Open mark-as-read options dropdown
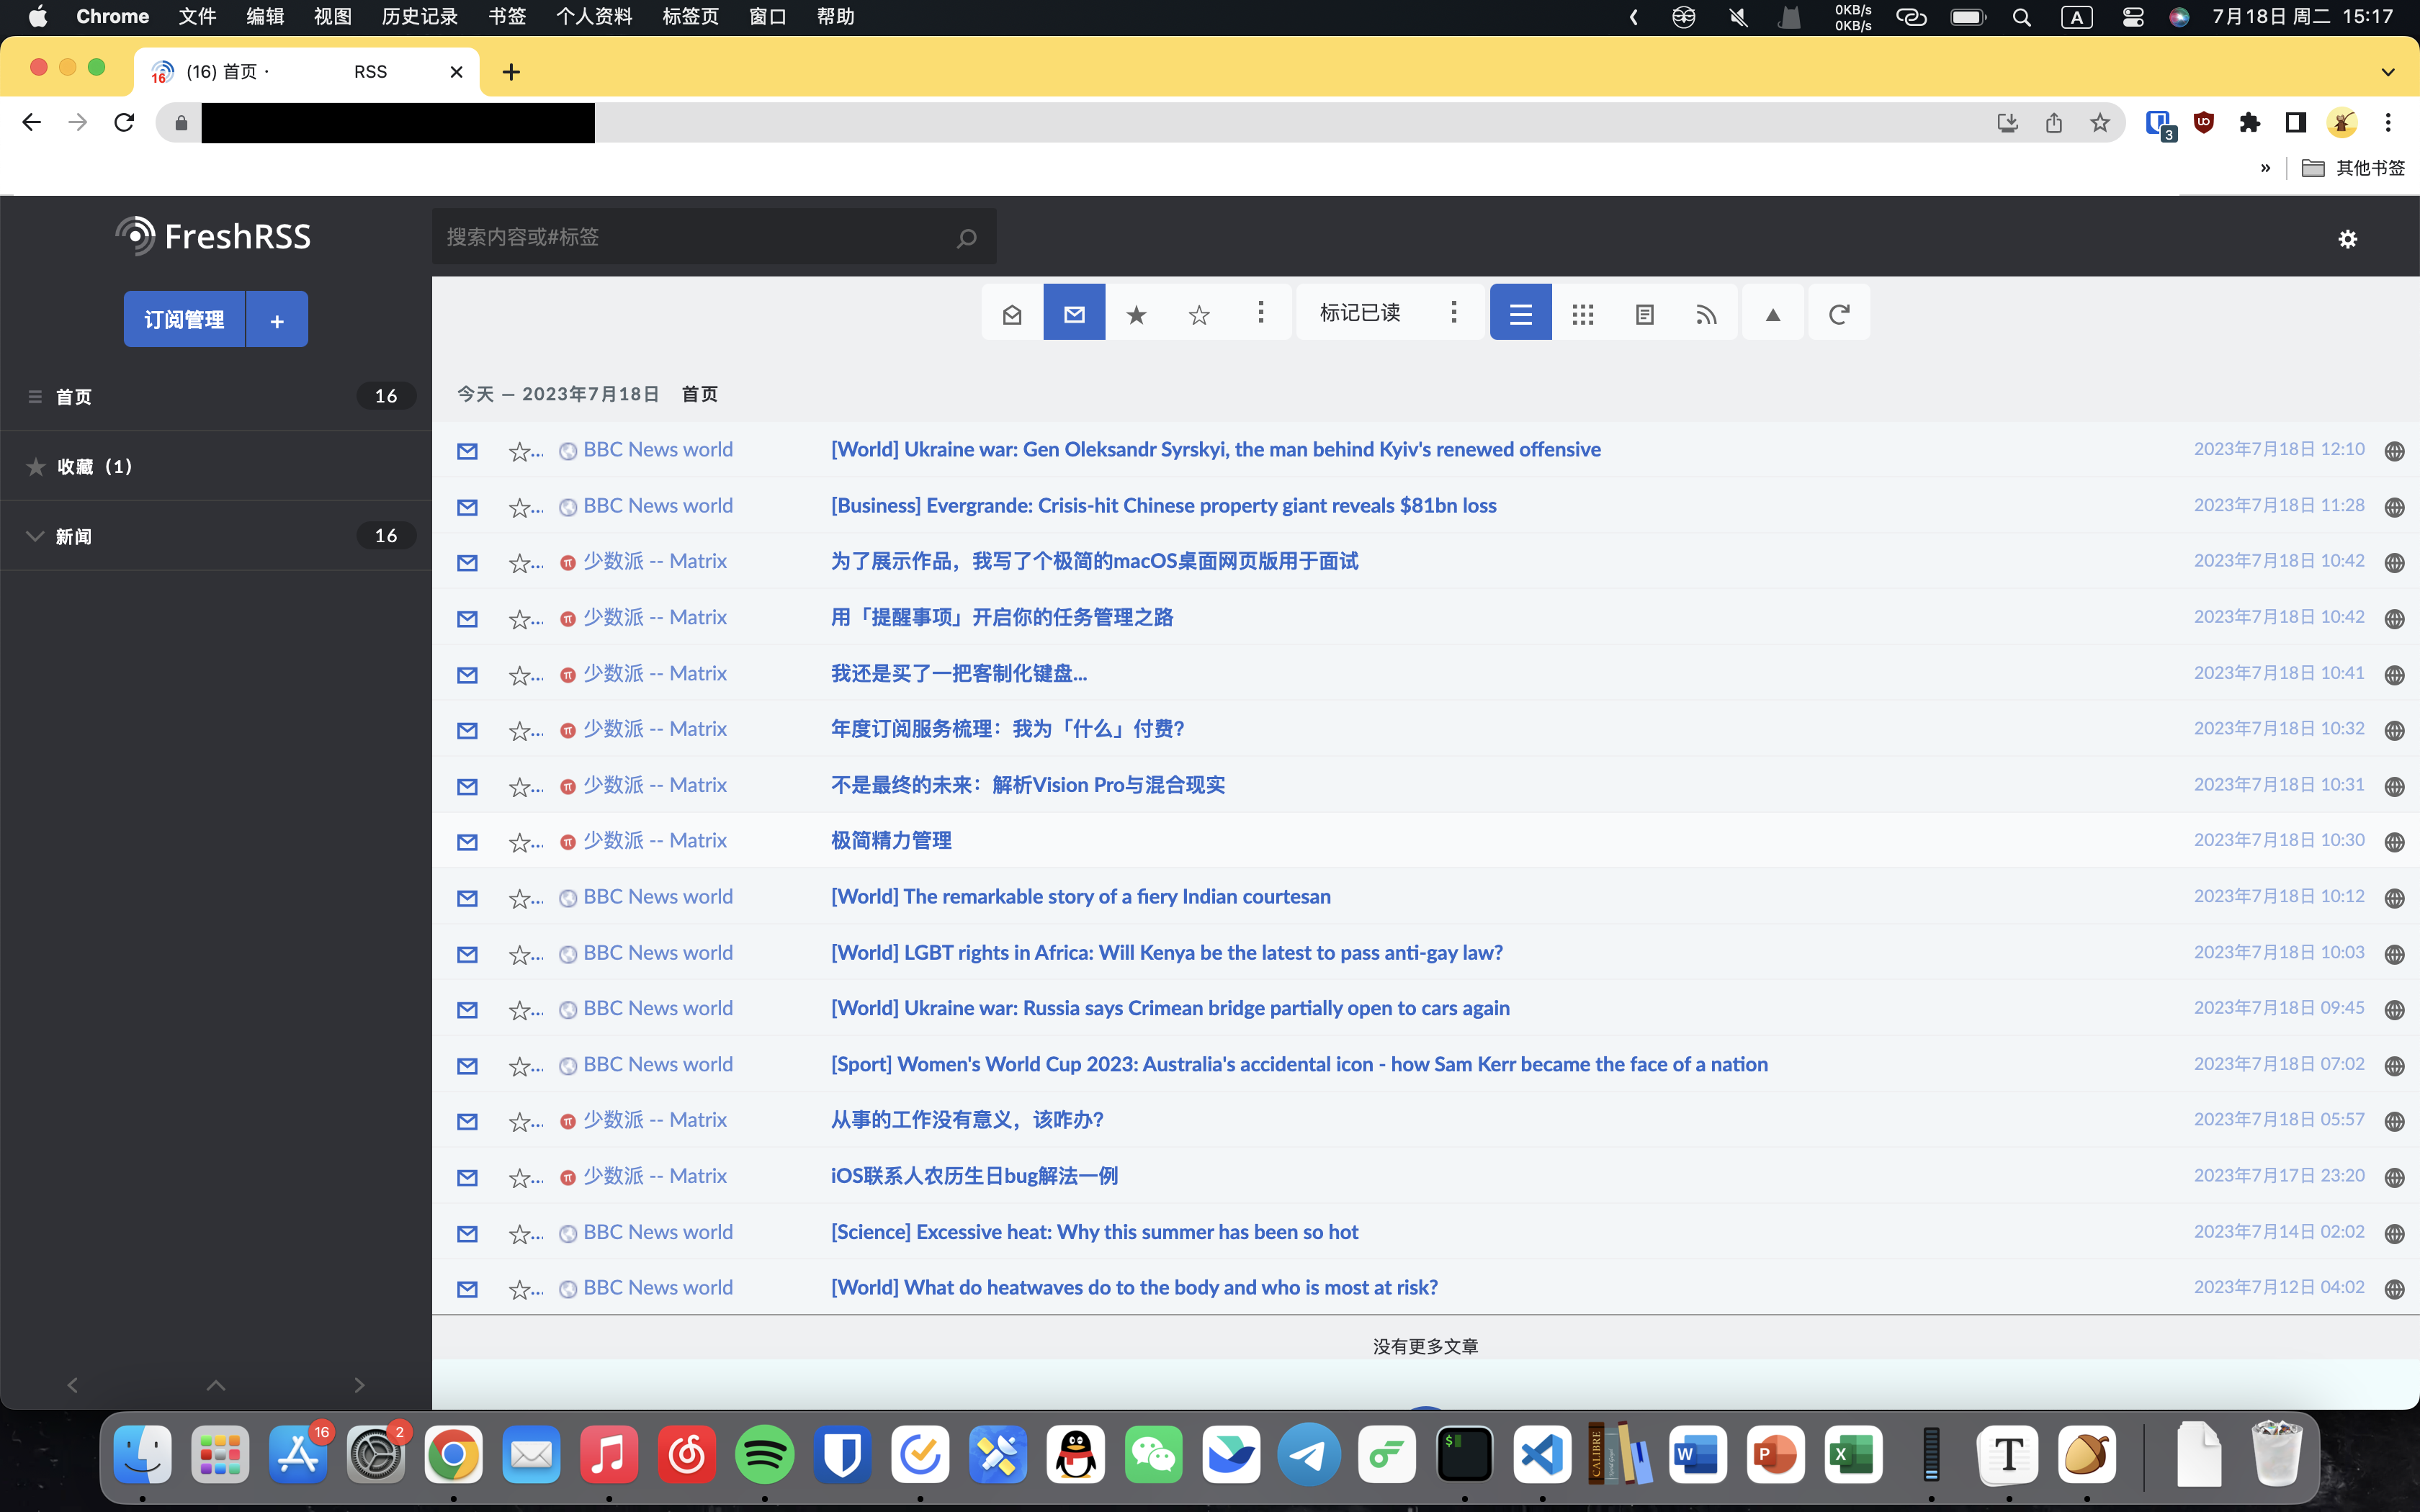The height and width of the screenshot is (1512, 2420). [1454, 313]
